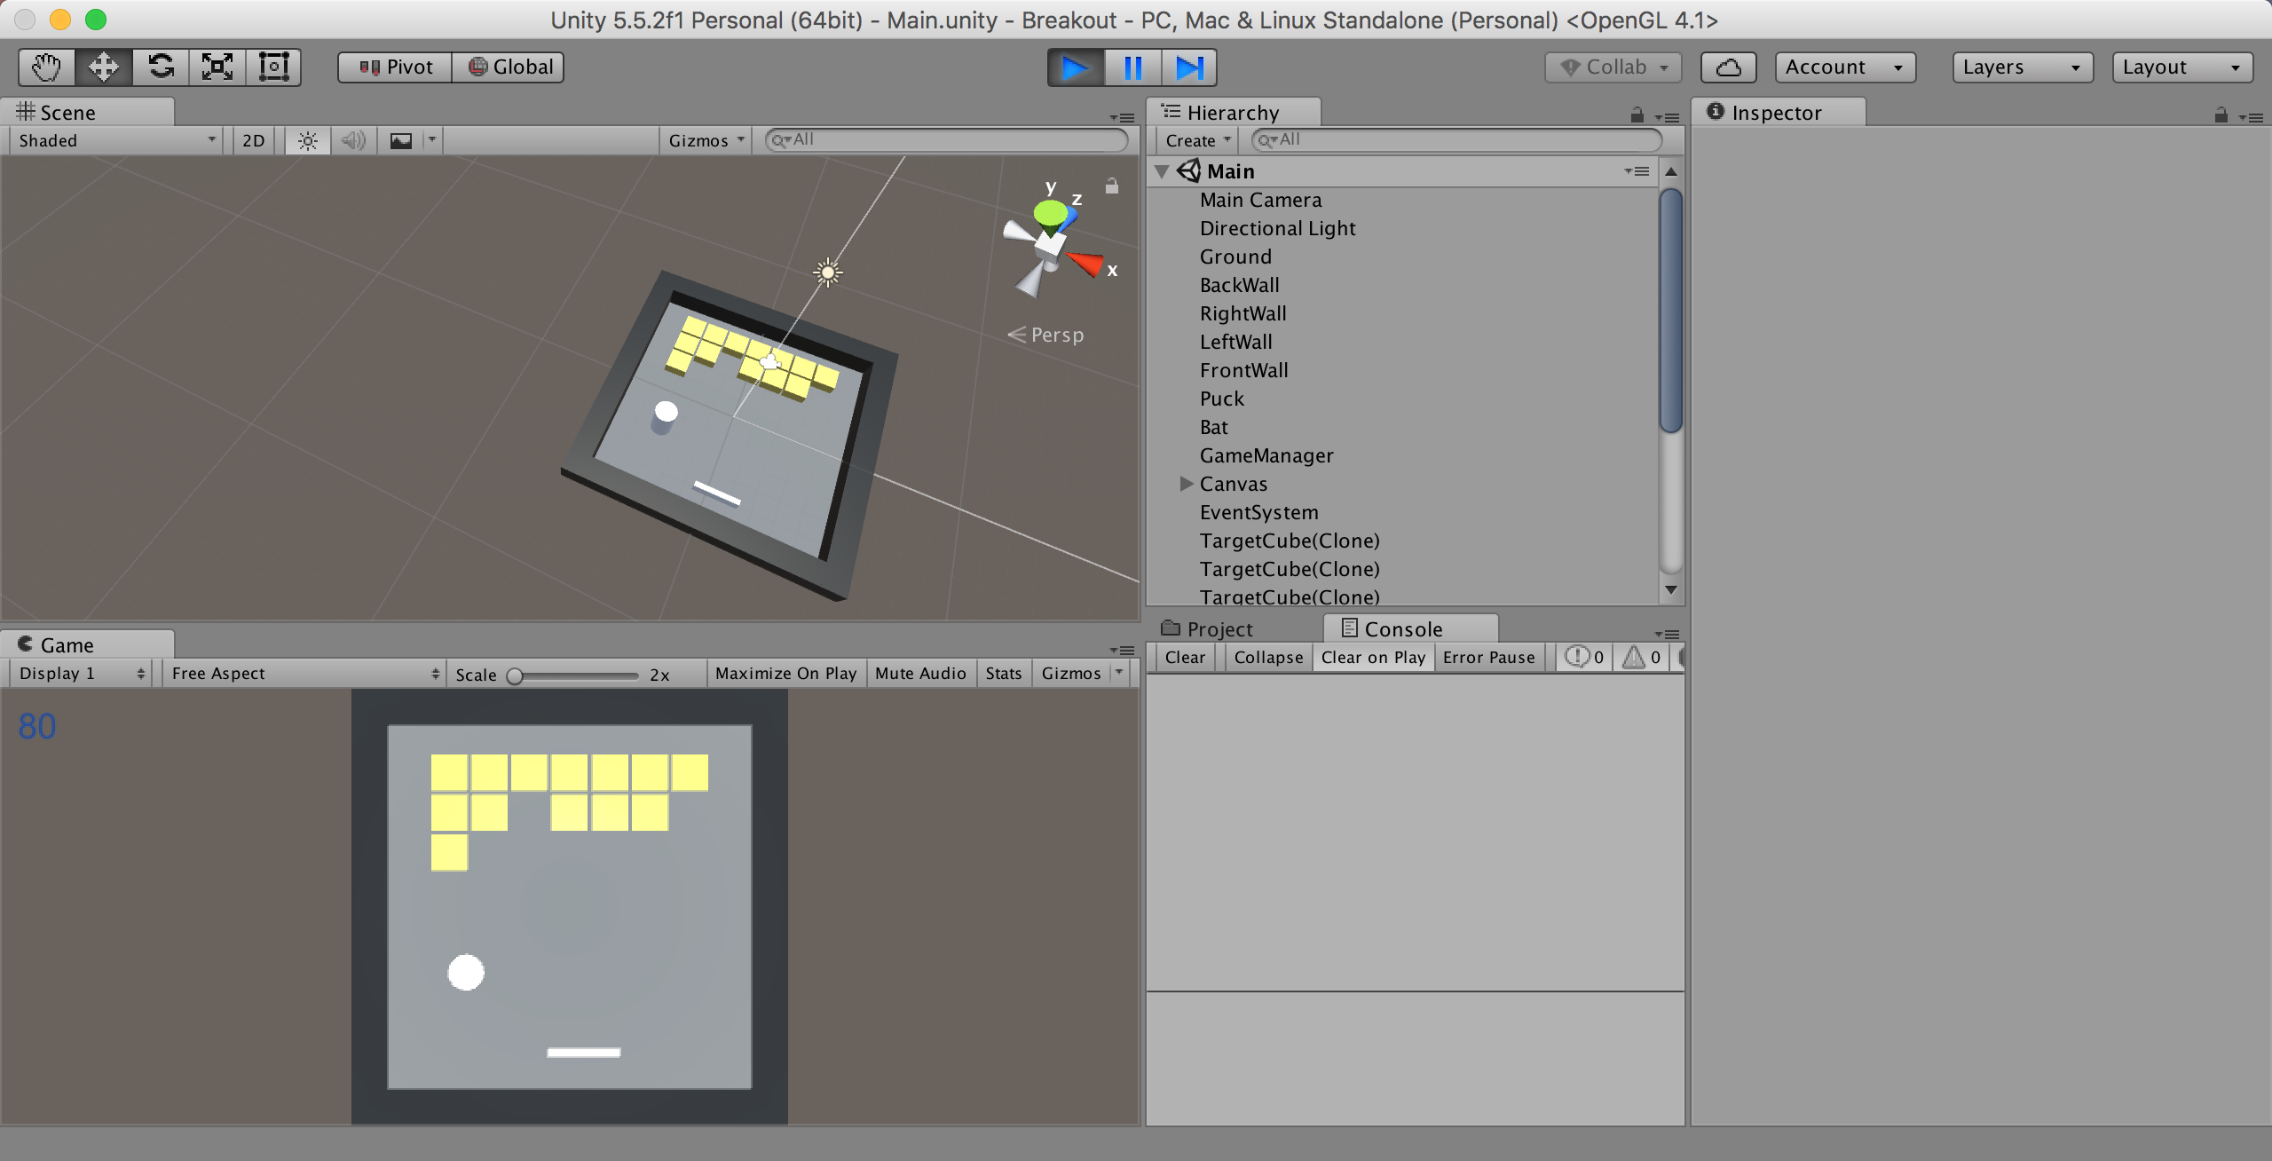Click the Pause playback button

(1132, 67)
